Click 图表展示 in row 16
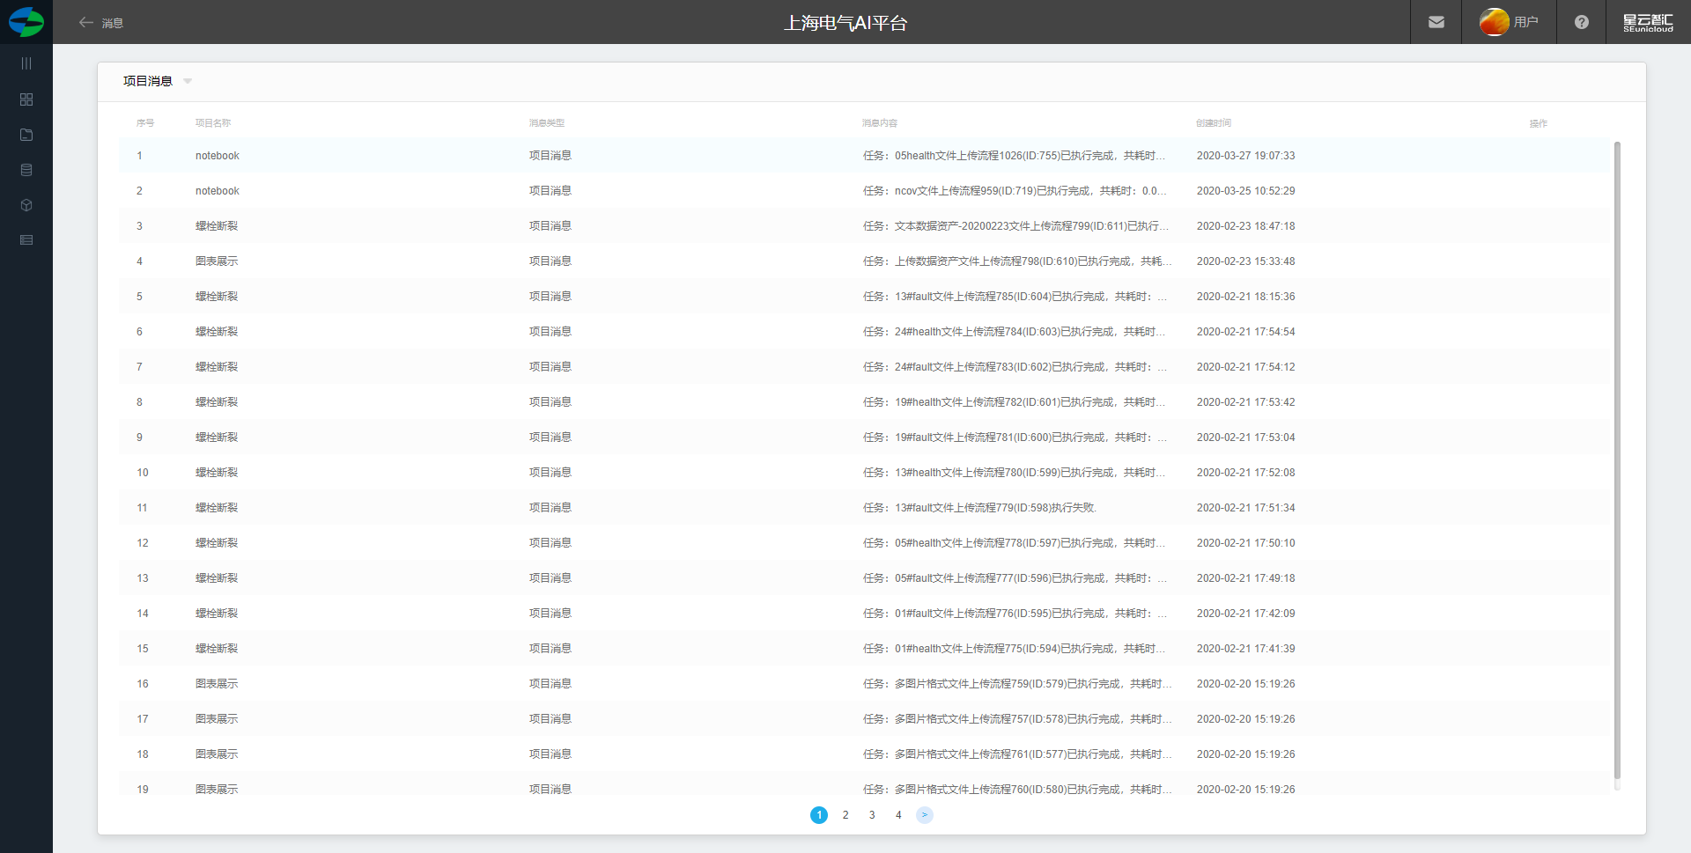 pos(217,684)
